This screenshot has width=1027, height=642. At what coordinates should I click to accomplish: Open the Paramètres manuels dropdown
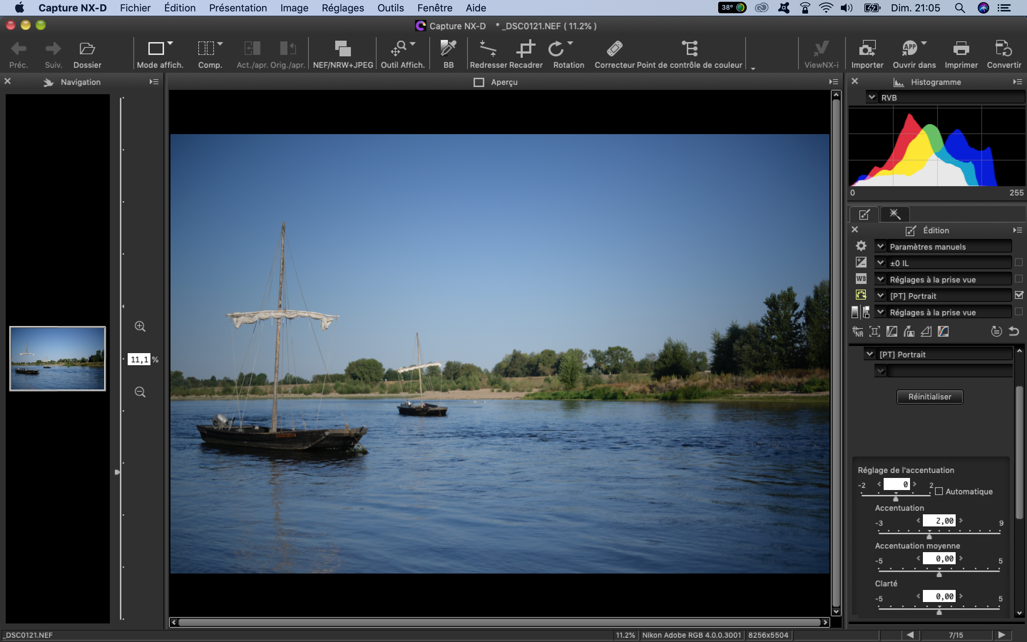943,246
